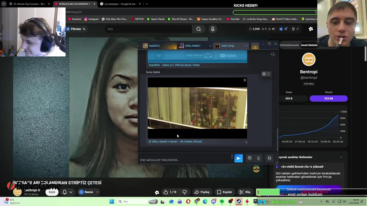Click the embed resize arrow icon
The image size is (367, 206).
246,142
